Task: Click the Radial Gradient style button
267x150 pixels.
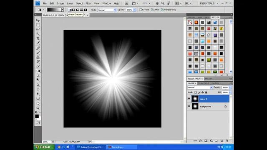Action: click(x=73, y=10)
